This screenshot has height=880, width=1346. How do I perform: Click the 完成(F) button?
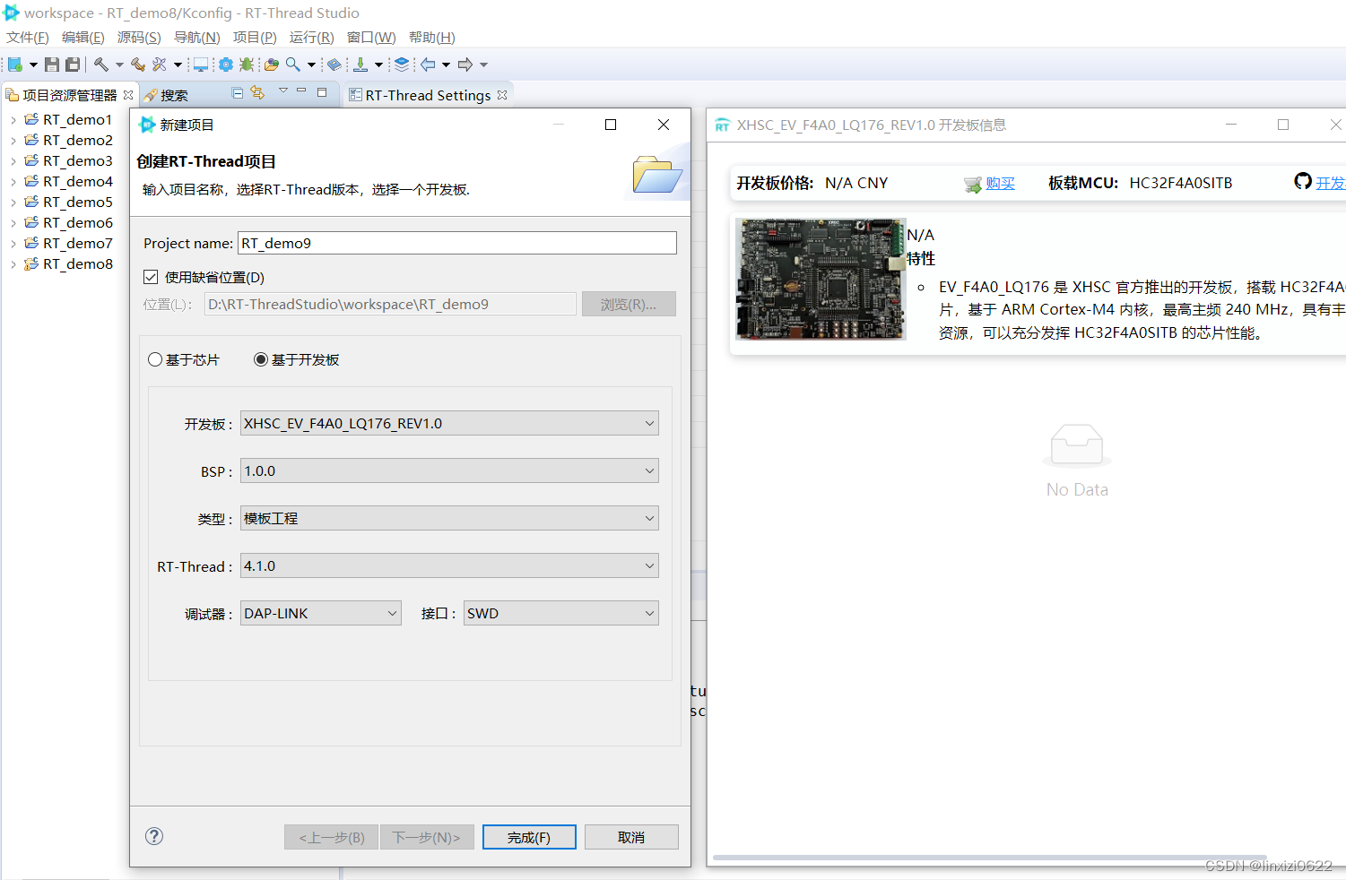click(529, 837)
